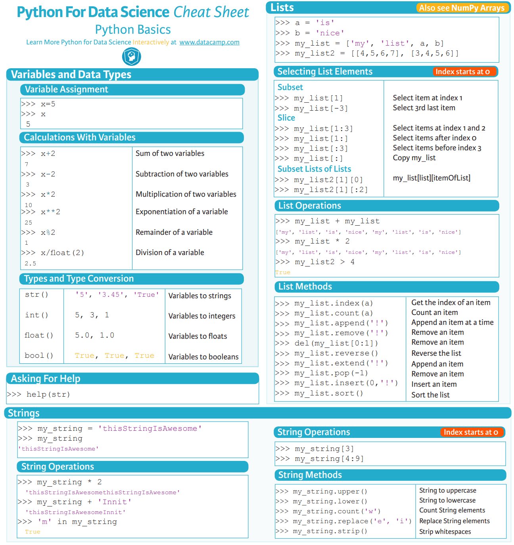Click 'Multiplication of two variables' description
The height and width of the screenshot is (545, 514).
click(x=186, y=194)
